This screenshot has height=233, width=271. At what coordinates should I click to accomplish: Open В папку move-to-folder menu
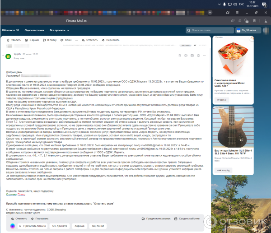49,40
